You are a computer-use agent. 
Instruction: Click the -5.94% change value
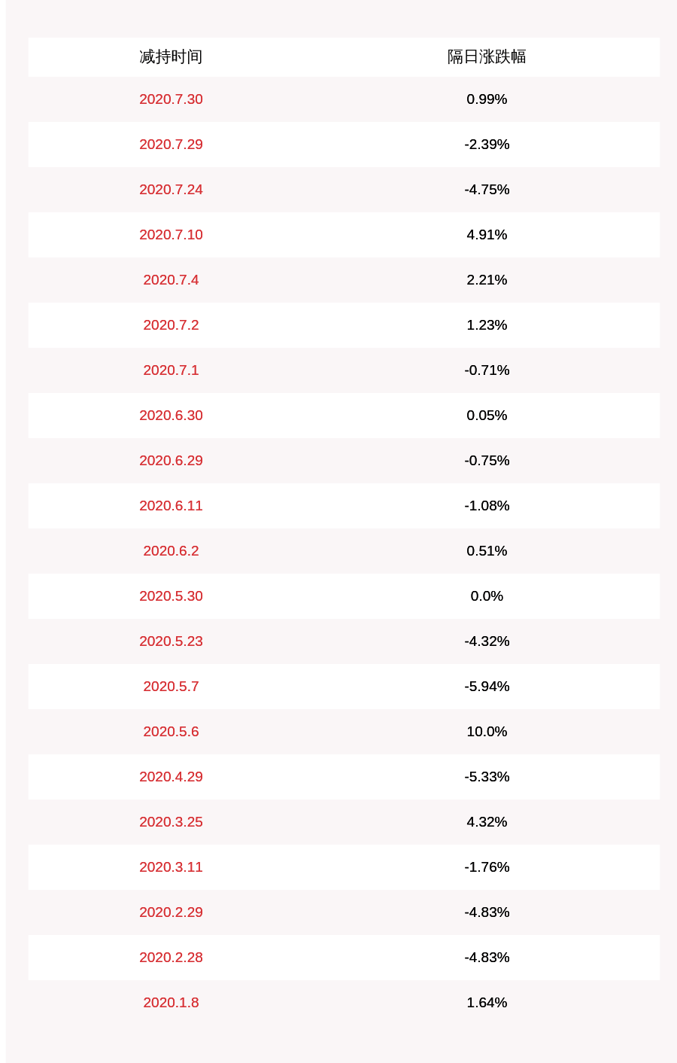click(x=487, y=687)
